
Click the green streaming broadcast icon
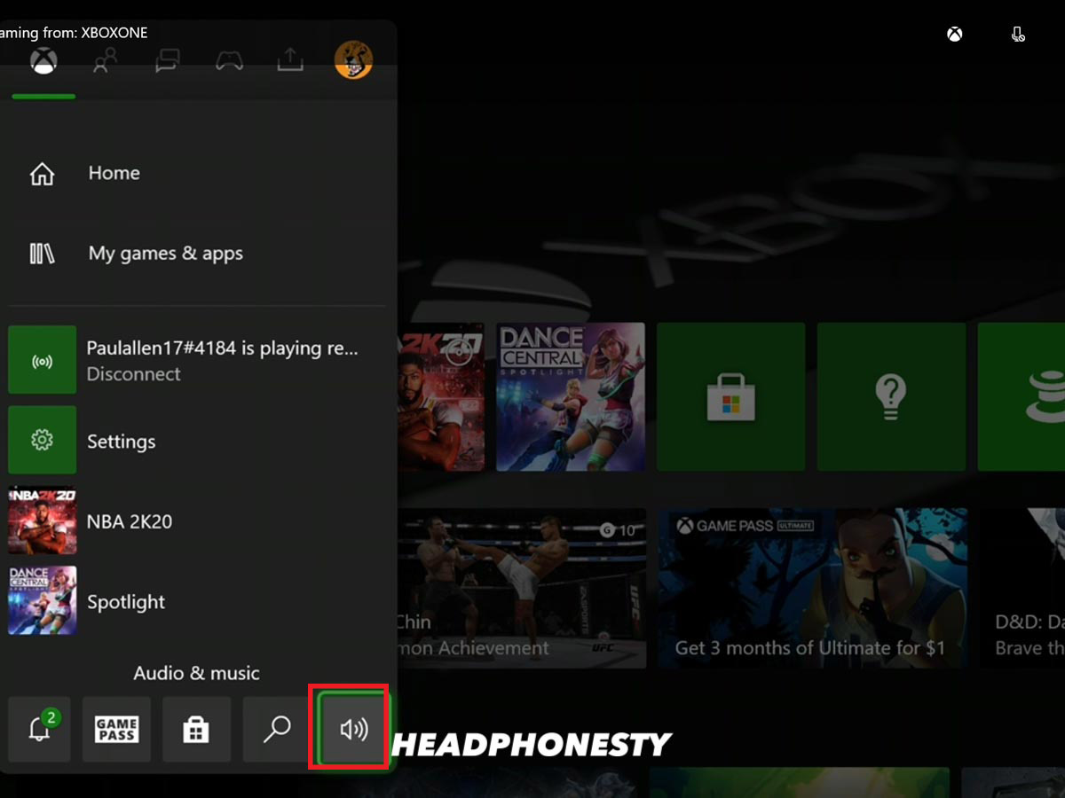43,360
